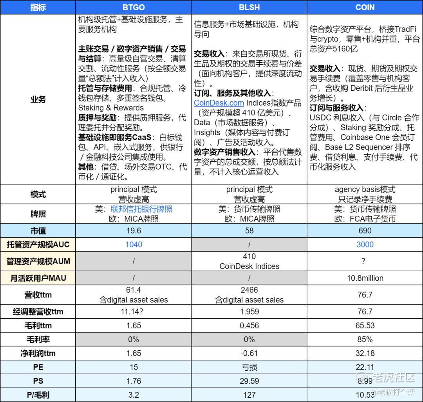Click the 模式 row label
The width and height of the screenshot is (423, 402).
pos(38,194)
